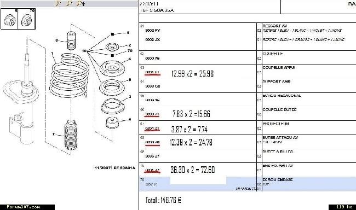Click the zoom in magnifier icon

tap(59, 3)
